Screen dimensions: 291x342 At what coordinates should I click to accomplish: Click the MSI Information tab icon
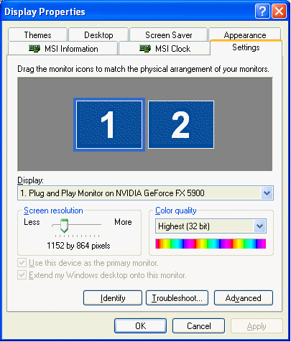click(x=34, y=49)
